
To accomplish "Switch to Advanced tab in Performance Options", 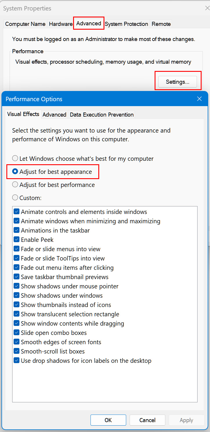I will [54, 115].
